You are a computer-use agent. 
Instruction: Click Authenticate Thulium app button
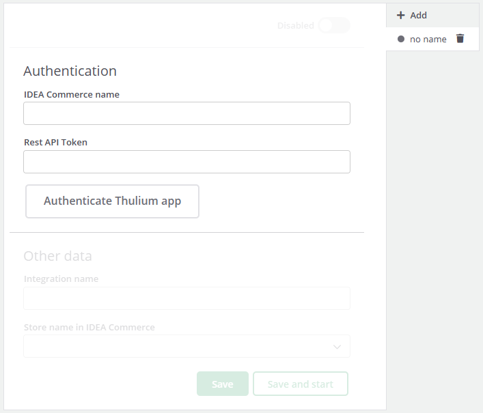113,201
